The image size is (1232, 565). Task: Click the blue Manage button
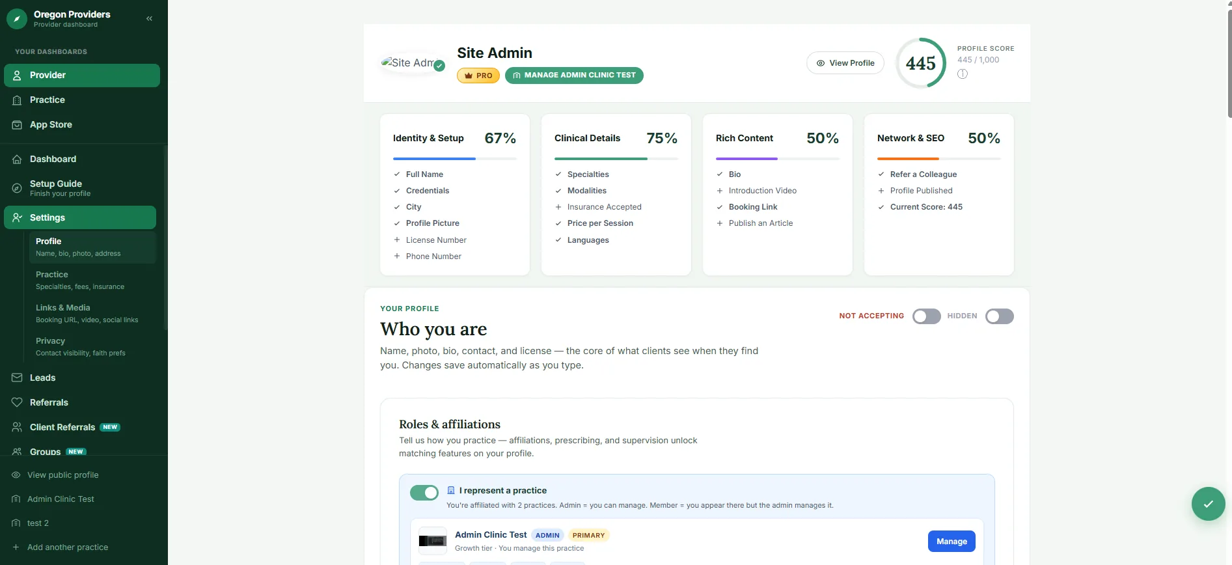pyautogui.click(x=951, y=542)
